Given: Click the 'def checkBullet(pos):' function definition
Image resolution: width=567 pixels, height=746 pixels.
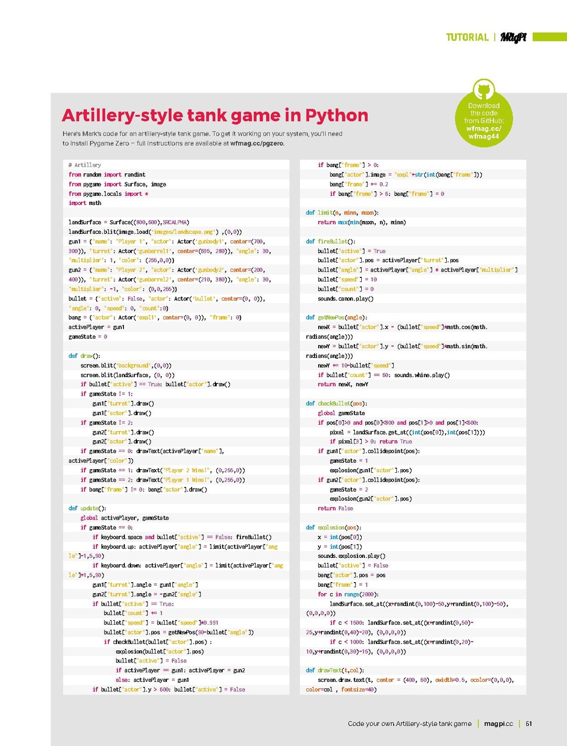Looking at the screenshot, I should tap(337, 403).
